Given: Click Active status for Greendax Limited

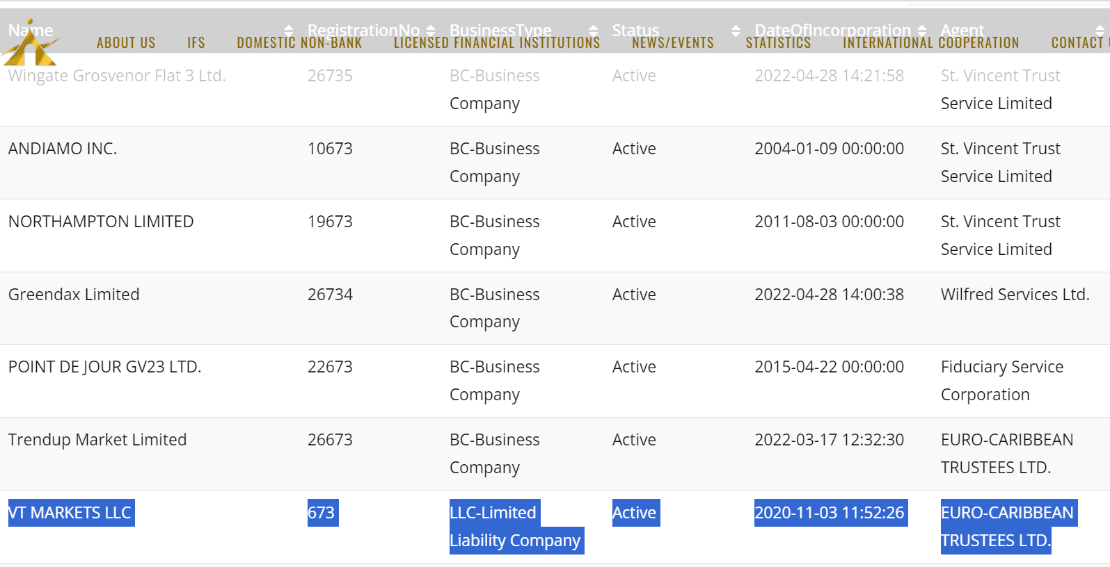Looking at the screenshot, I should click(x=634, y=295).
